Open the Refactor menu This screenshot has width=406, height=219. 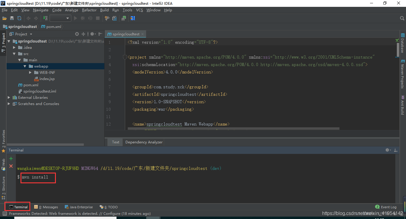(89, 10)
